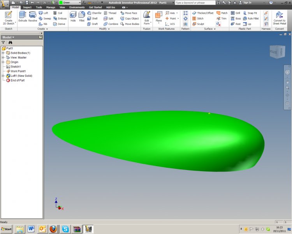Expand the Loft1 (New Solid) node
Screen dimensions: 292x234
(x=3, y=76)
